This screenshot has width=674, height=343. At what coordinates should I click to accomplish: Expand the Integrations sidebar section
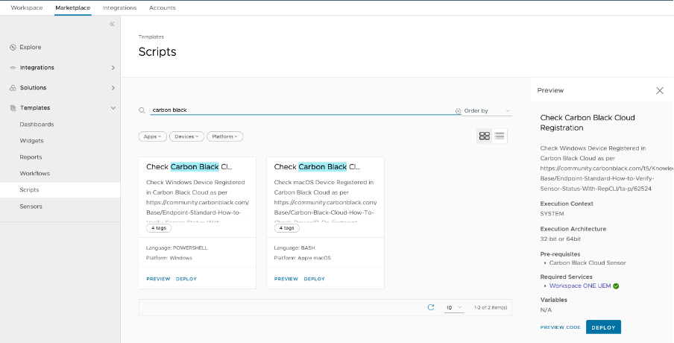[x=113, y=68]
